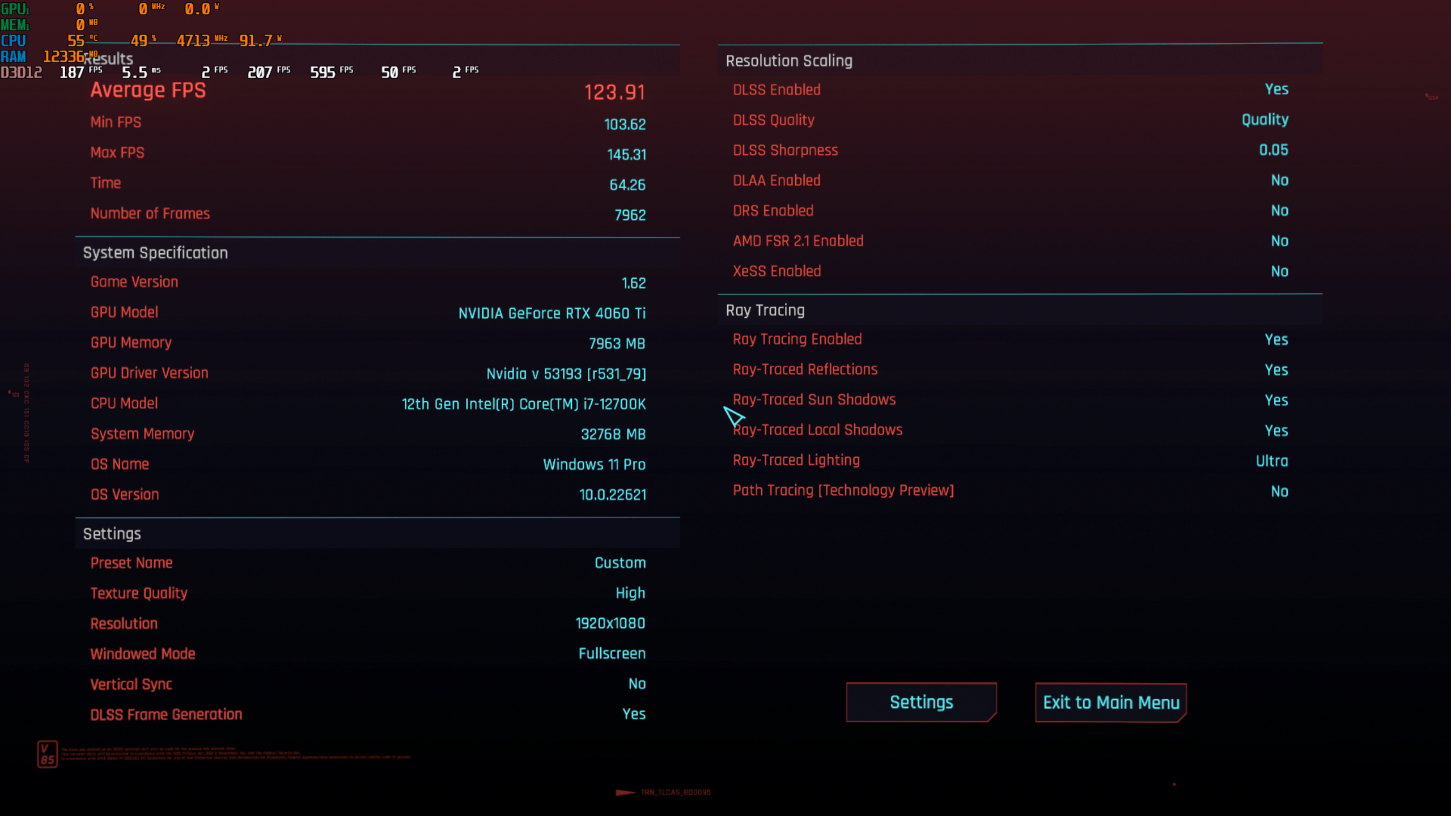
Task: Click the V 85 badge icon
Action: (x=47, y=754)
